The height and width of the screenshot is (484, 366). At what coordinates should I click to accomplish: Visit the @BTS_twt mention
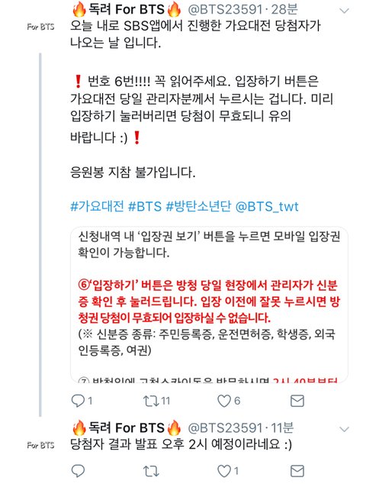click(267, 206)
